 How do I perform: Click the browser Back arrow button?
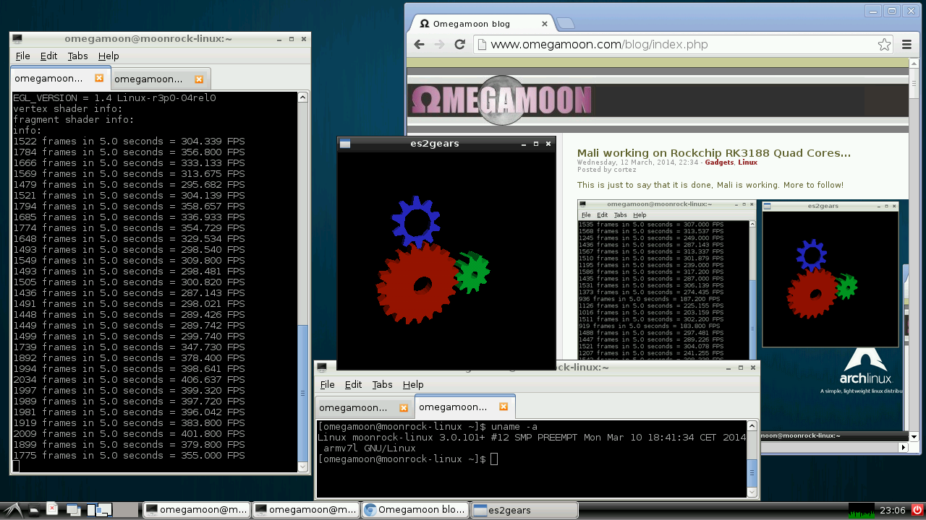[419, 45]
